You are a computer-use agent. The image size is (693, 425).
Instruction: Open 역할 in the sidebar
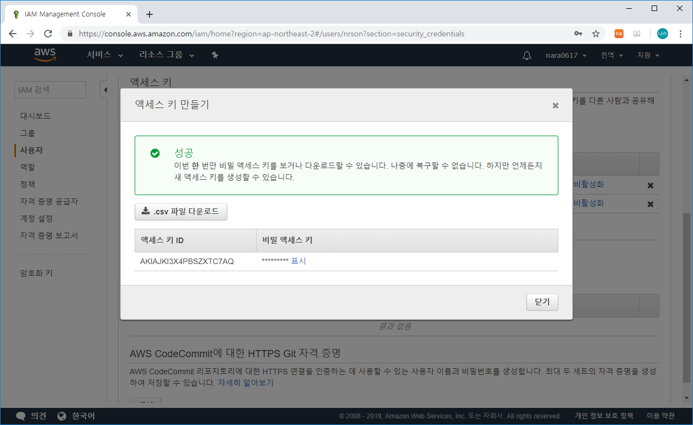pyautogui.click(x=28, y=167)
